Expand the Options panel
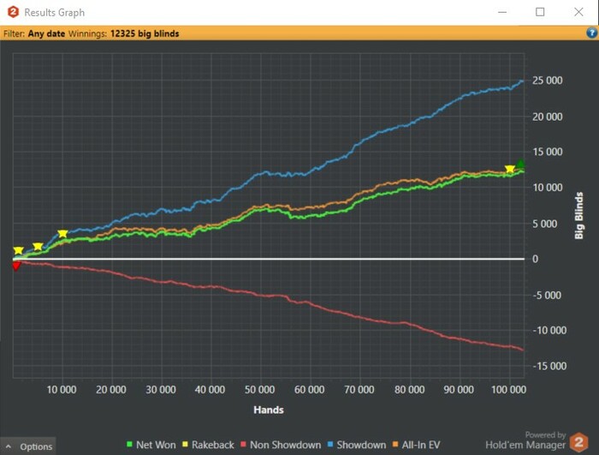Screen dimensions: 599x455 [28, 446]
